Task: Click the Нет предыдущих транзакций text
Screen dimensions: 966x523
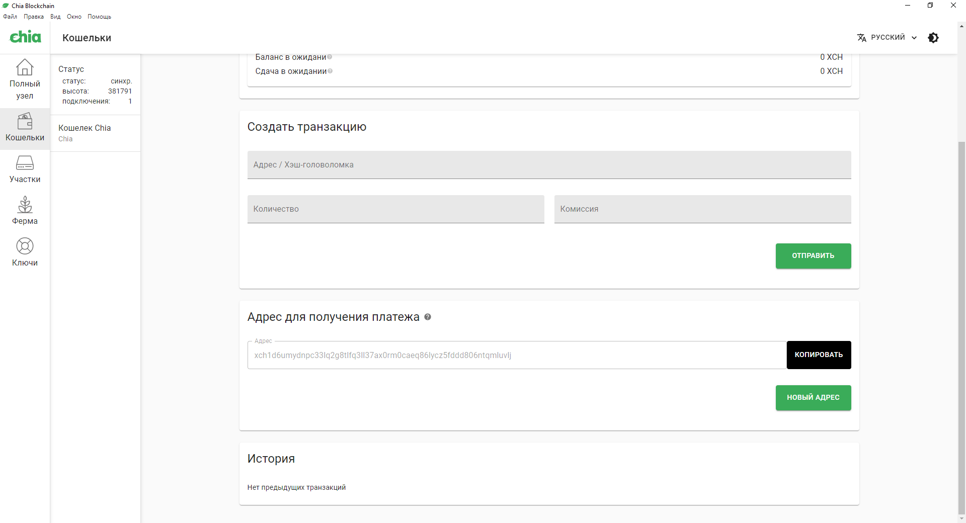Action: [296, 487]
